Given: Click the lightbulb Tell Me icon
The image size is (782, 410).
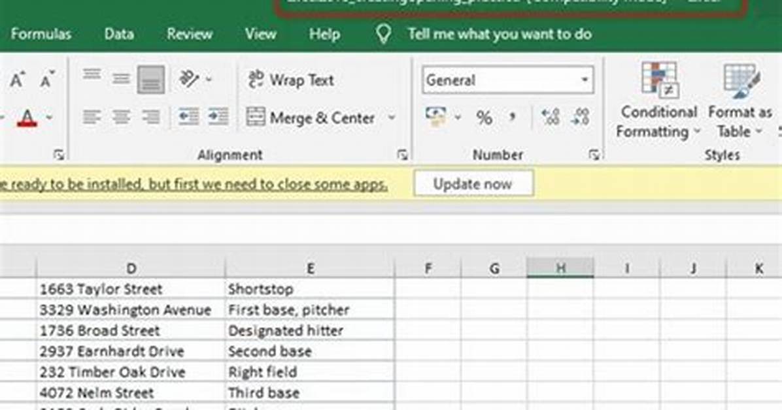Looking at the screenshot, I should (x=383, y=35).
